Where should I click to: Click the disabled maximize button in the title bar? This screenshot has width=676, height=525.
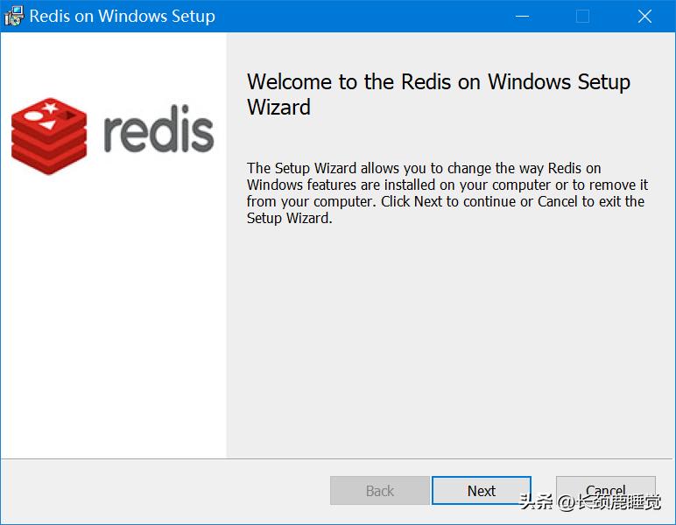tap(583, 17)
